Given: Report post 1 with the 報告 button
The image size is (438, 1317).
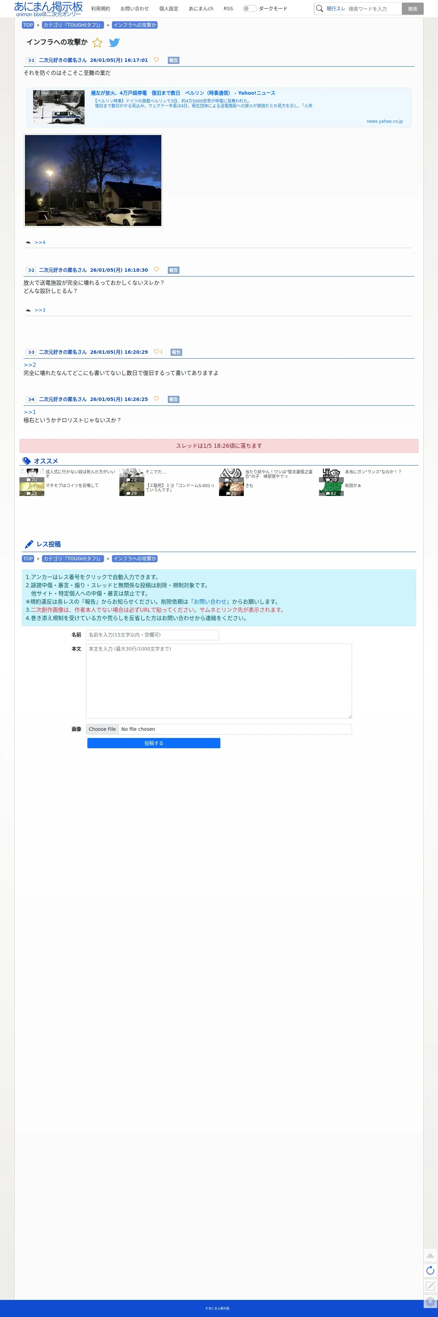Looking at the screenshot, I should pos(174,60).
